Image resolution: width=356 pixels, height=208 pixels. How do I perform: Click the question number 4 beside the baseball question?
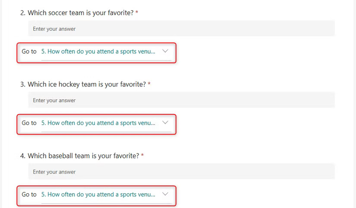(22, 156)
